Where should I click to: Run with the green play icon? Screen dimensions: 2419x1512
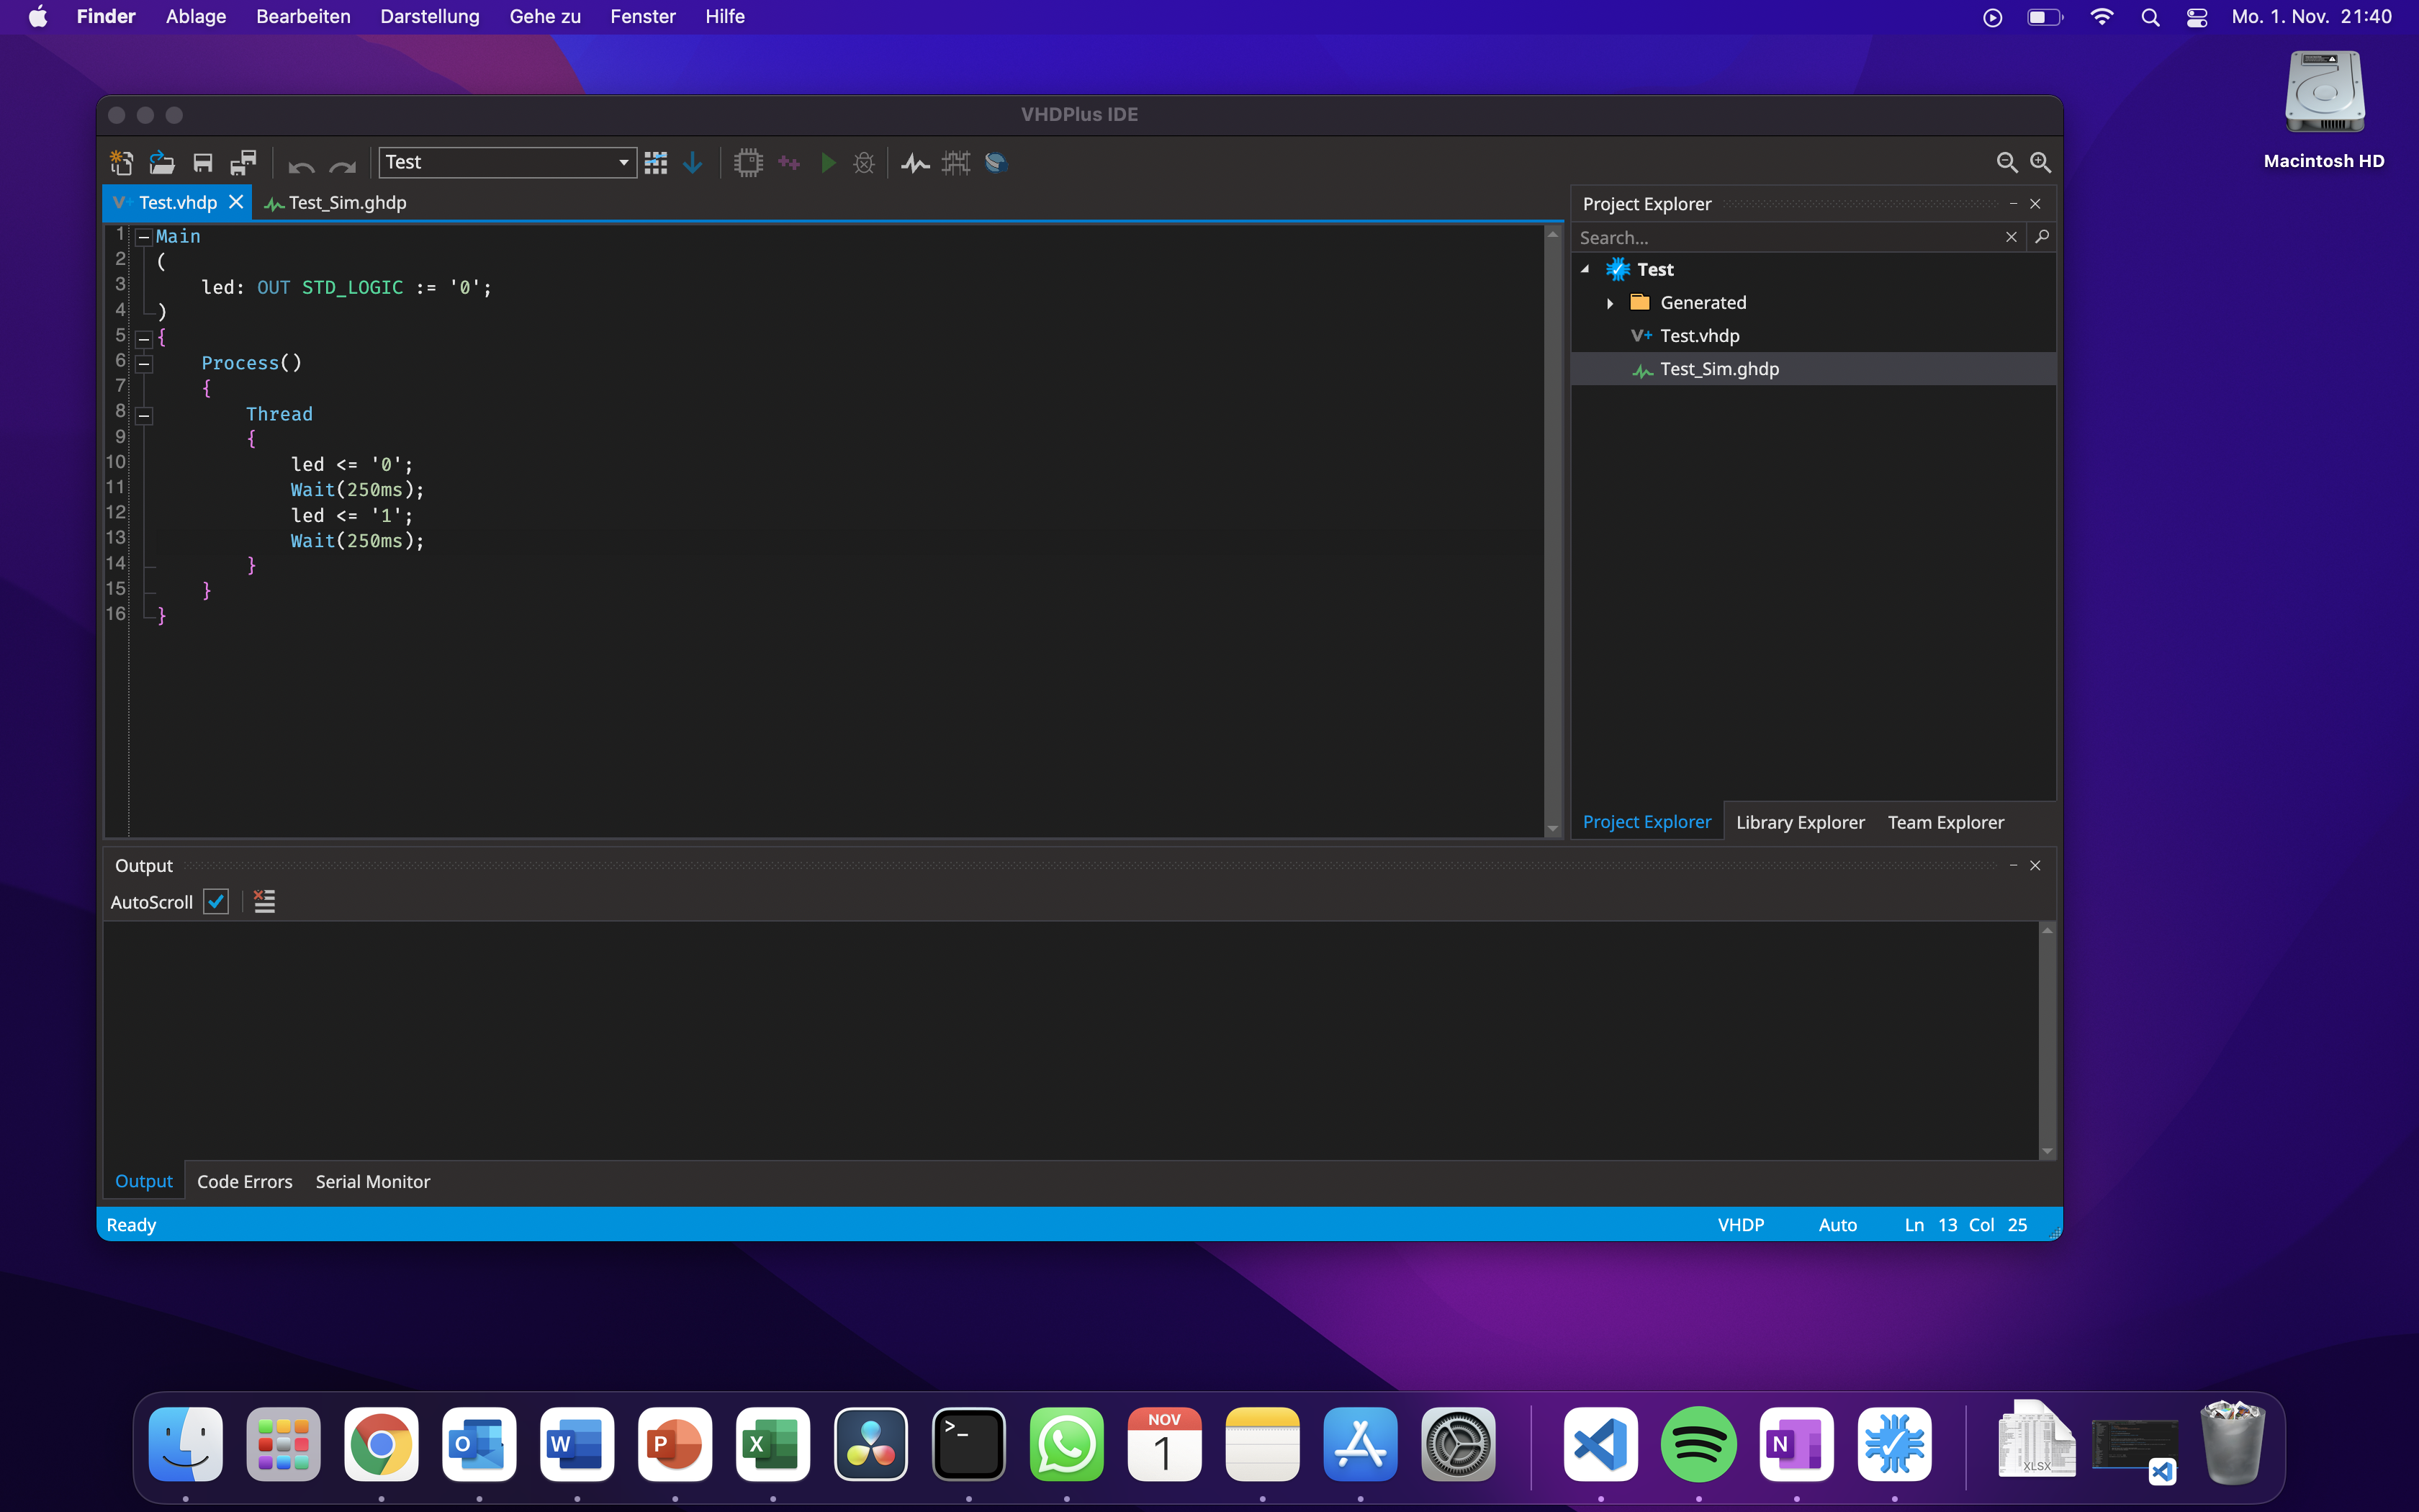tap(828, 162)
